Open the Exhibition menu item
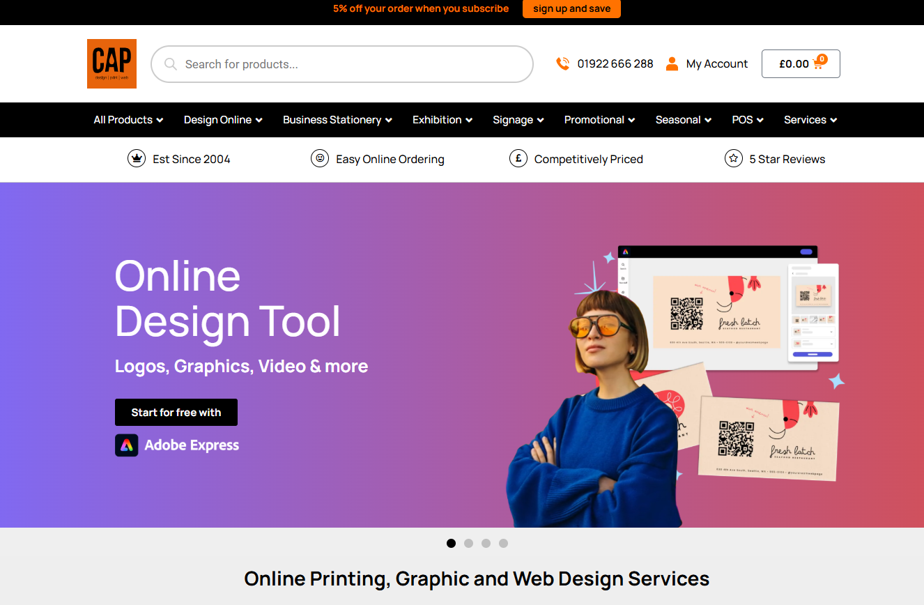 (442, 120)
